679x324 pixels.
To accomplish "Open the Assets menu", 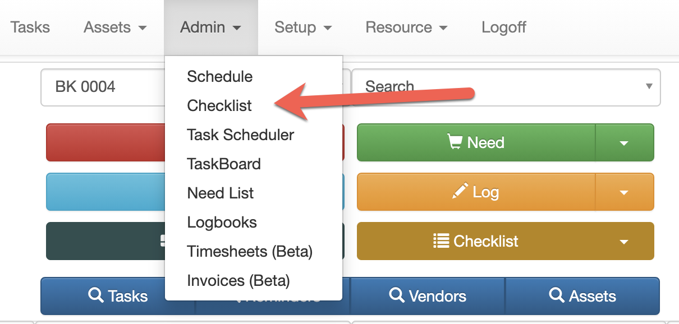I will click(x=114, y=27).
